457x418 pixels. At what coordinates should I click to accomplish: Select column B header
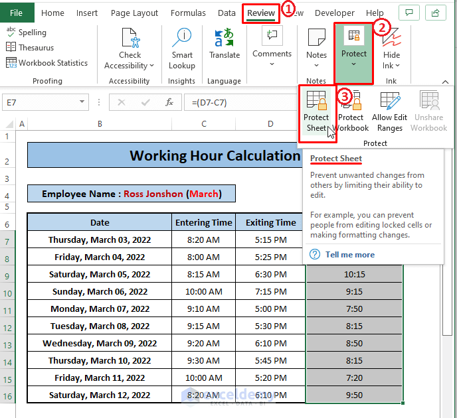[100, 124]
